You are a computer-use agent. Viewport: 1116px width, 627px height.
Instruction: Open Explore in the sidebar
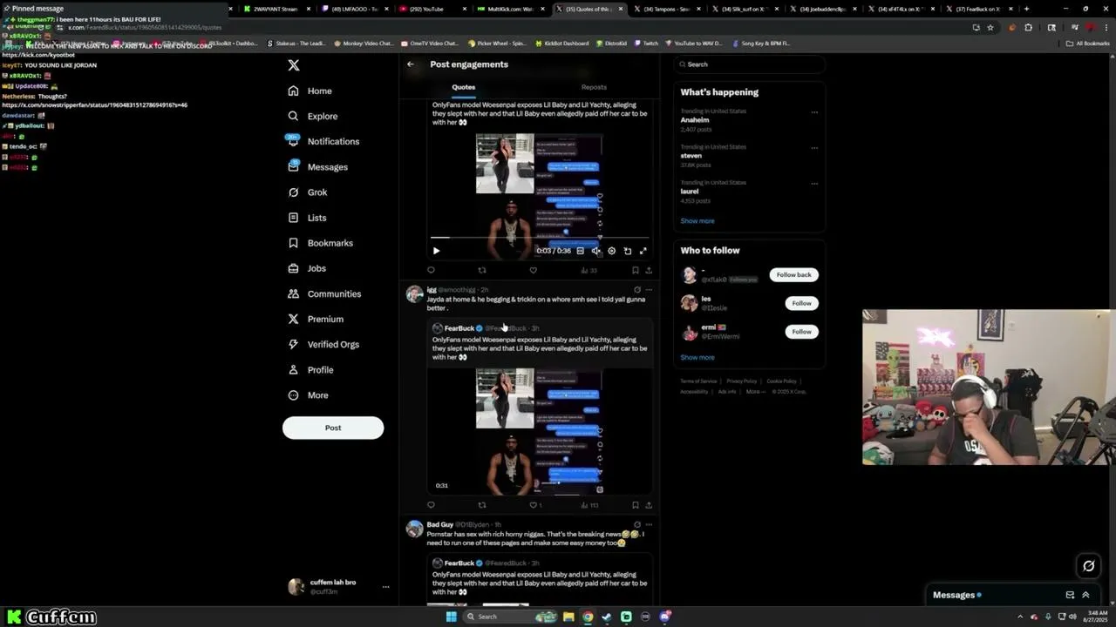313,116
